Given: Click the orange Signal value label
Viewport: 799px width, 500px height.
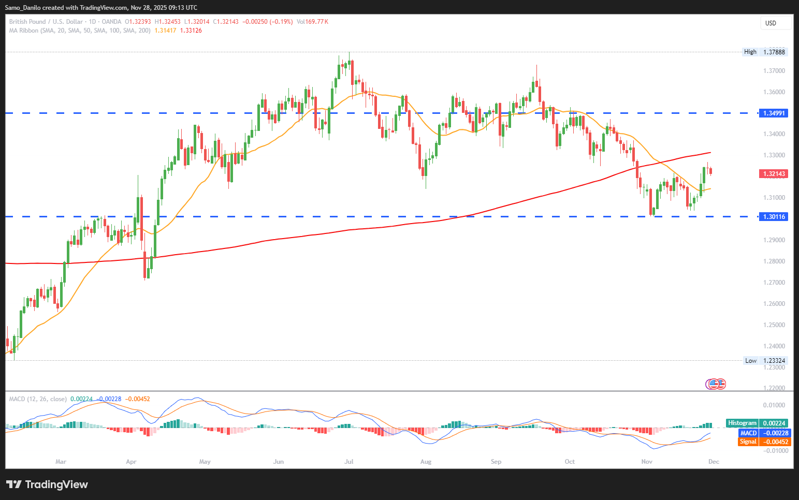Looking at the screenshot, I should click(x=764, y=442).
